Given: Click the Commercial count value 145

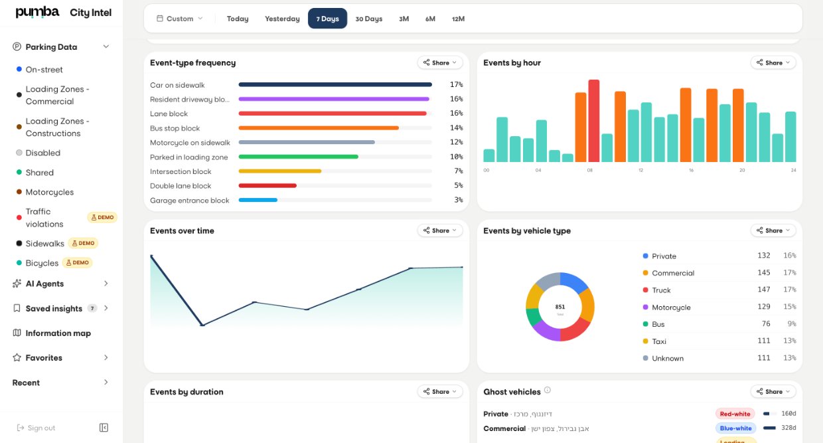Looking at the screenshot, I should pos(764,273).
